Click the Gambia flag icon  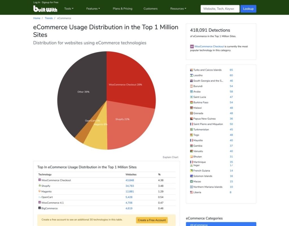point(192,146)
